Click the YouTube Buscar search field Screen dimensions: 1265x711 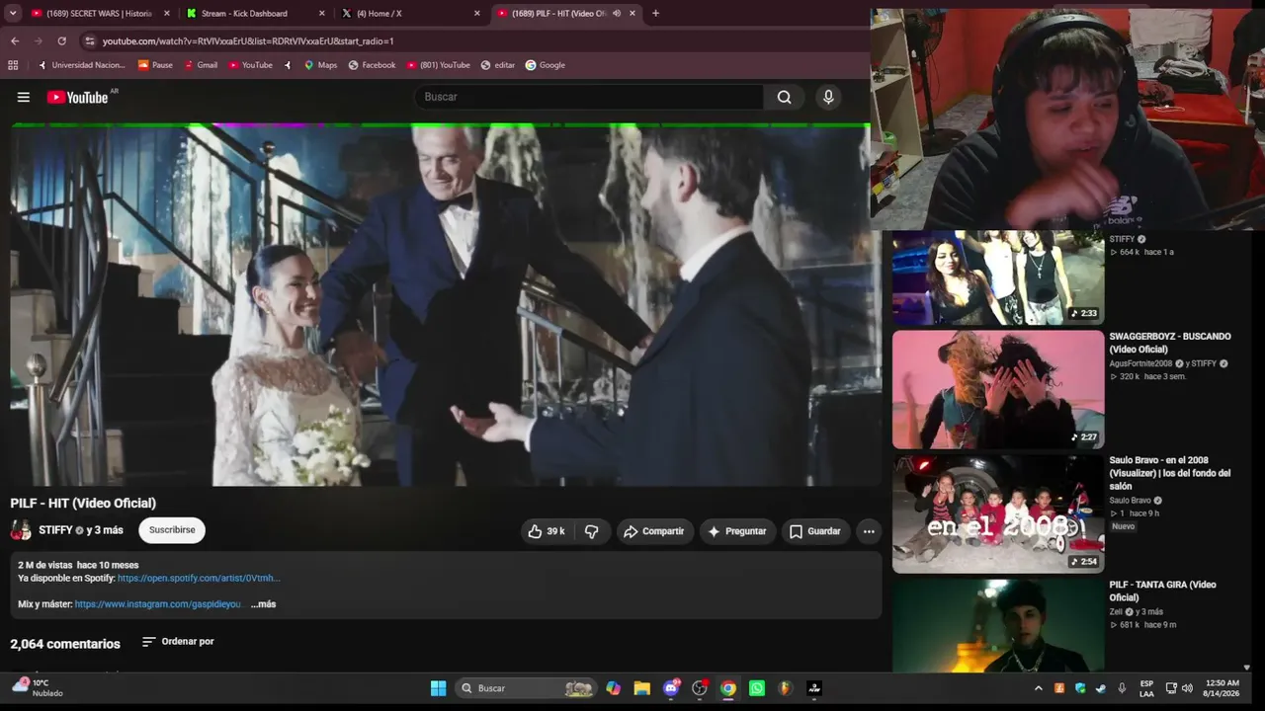coord(589,97)
